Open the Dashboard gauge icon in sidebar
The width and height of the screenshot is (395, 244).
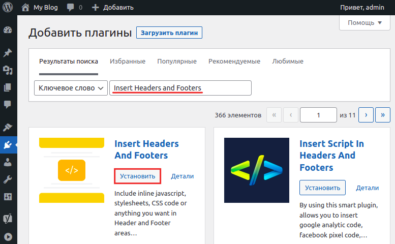(8, 30)
